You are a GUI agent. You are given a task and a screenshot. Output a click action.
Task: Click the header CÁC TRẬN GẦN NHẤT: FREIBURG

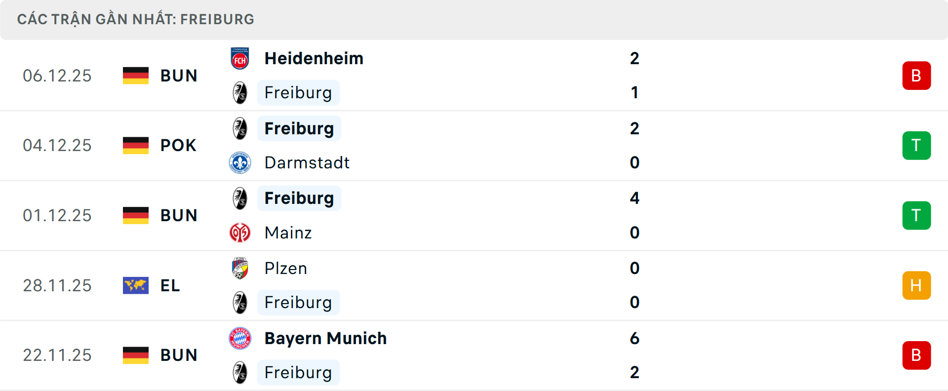[x=136, y=19]
